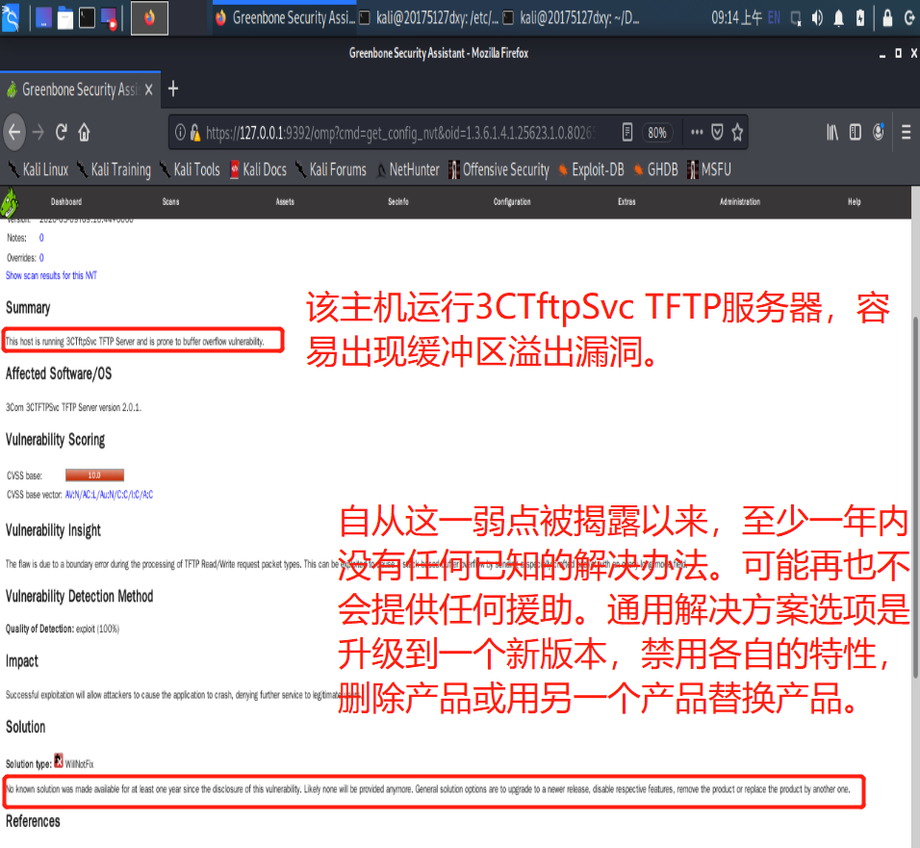Screen dimensions: 920x848
Task: Open the file manager panel launcher
Action: 65,18
